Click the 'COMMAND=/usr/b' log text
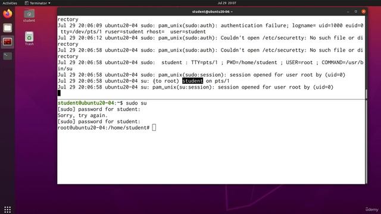Viewport: 381px width, 214px height. pyautogui.click(x=342, y=62)
